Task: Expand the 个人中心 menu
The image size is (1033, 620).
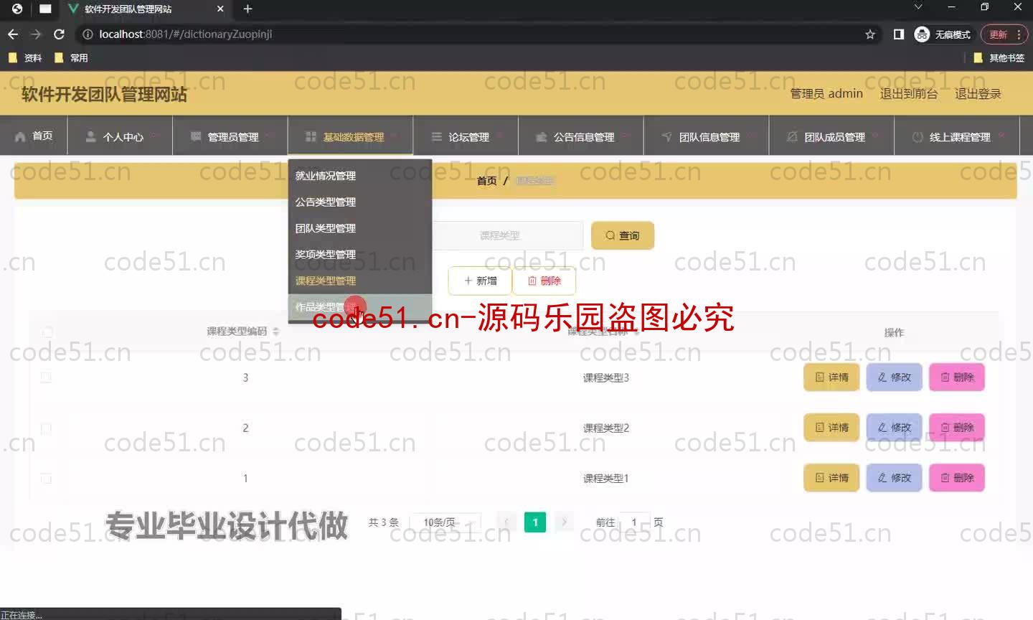Action: pos(120,136)
